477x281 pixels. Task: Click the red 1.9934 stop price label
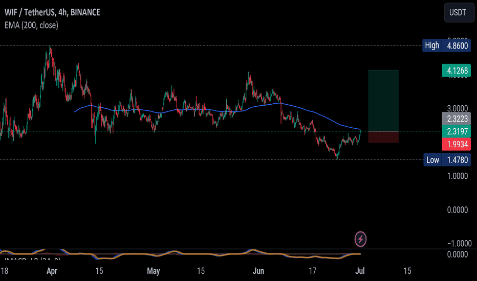[x=457, y=144]
